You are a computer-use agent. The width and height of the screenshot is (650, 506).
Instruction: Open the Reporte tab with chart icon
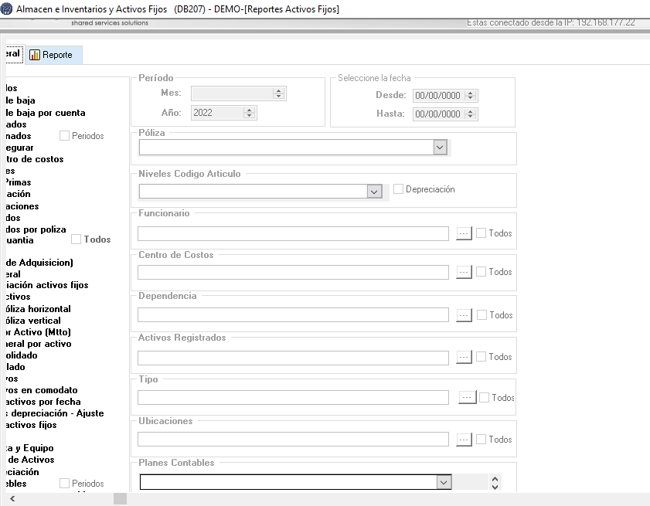tap(51, 55)
